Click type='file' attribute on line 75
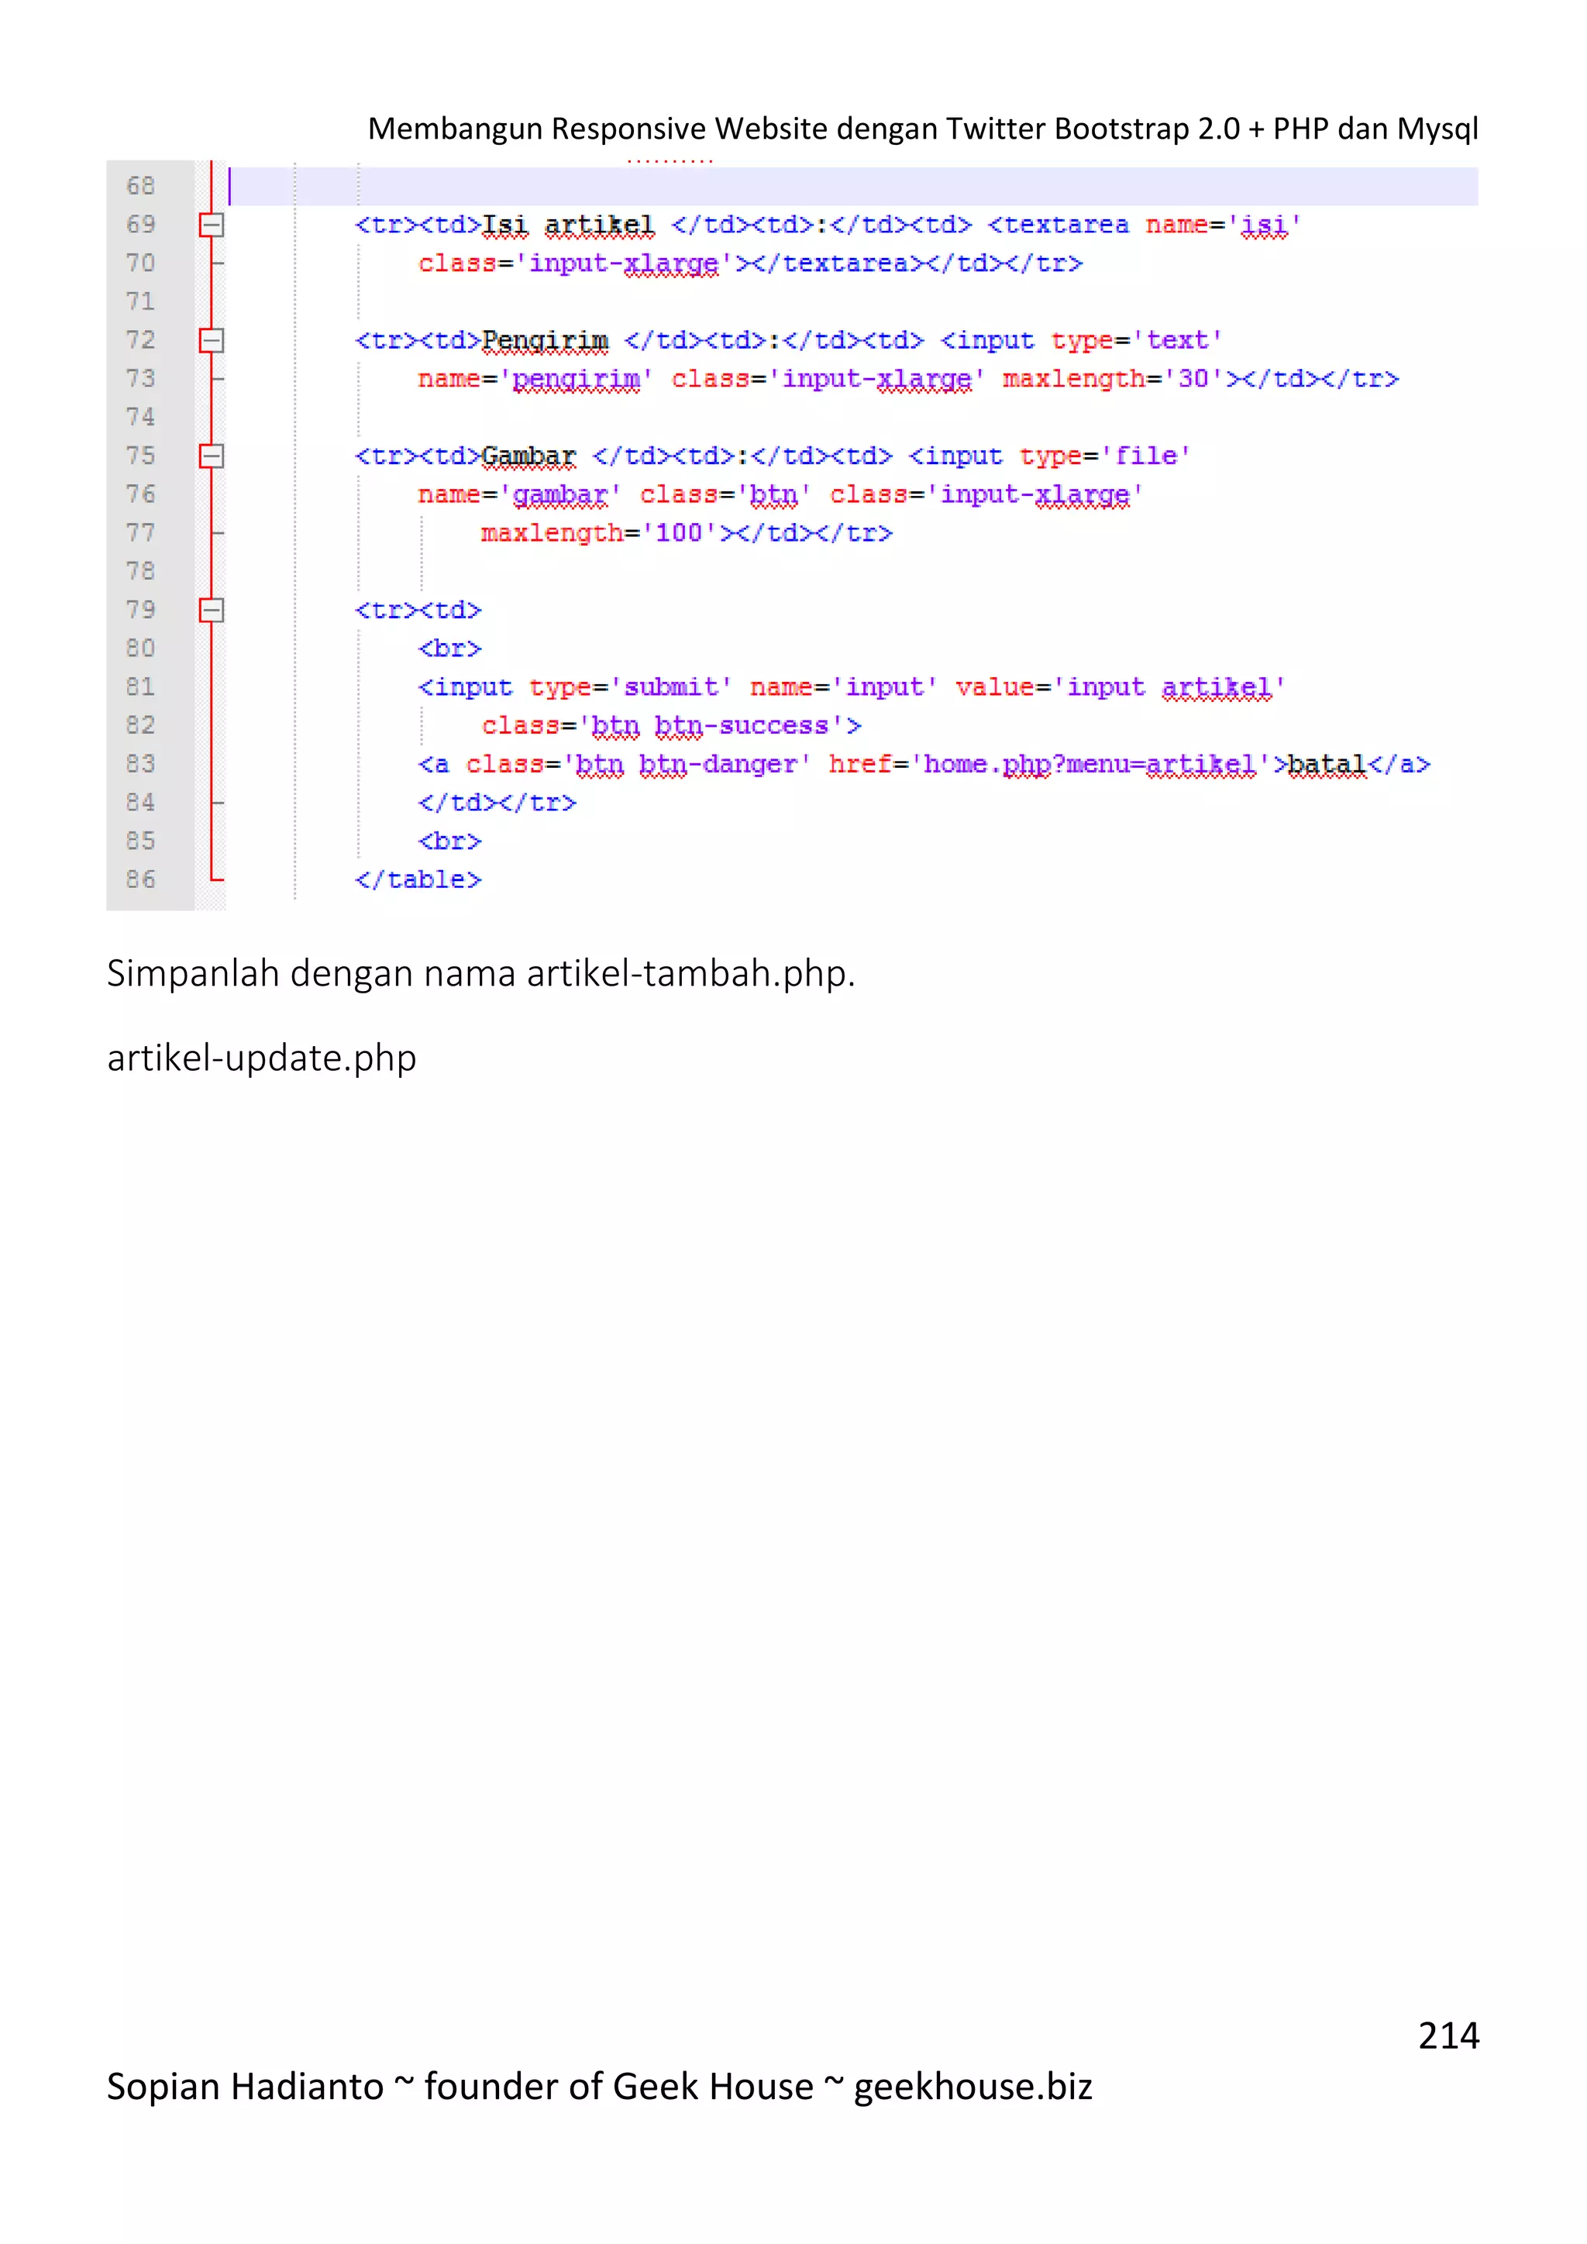 point(1105,456)
